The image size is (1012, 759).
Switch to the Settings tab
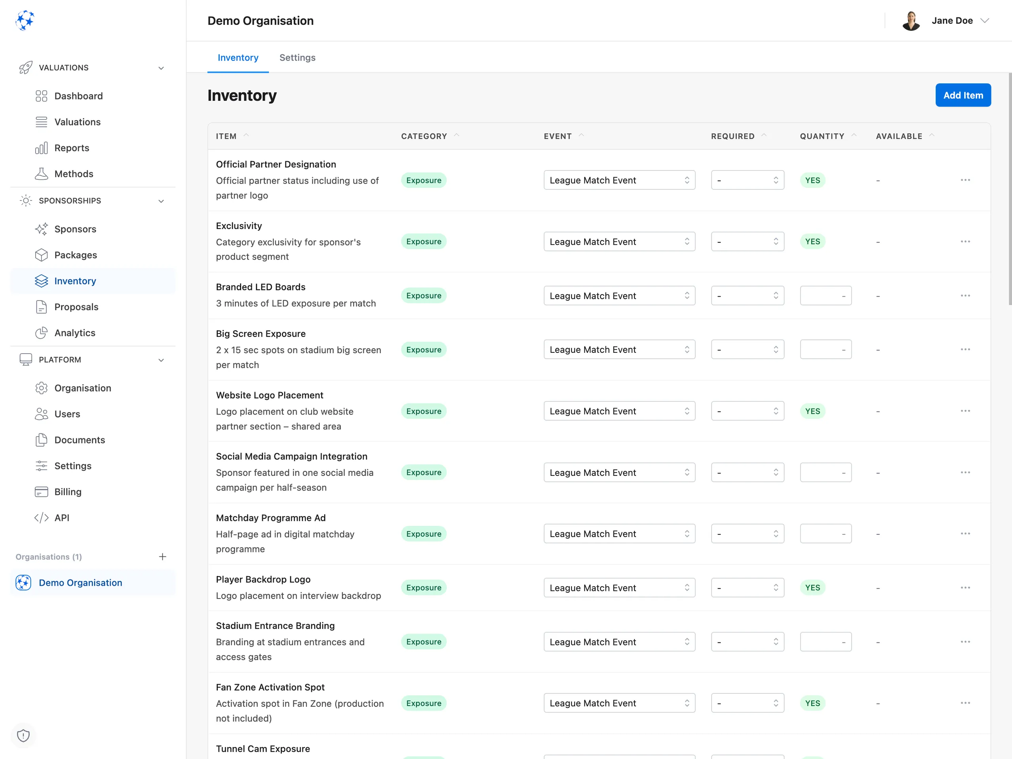click(297, 58)
